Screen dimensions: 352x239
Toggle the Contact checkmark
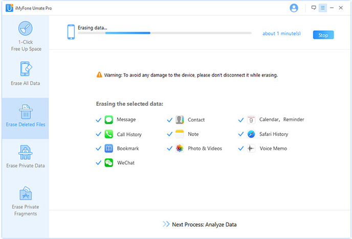pos(170,120)
